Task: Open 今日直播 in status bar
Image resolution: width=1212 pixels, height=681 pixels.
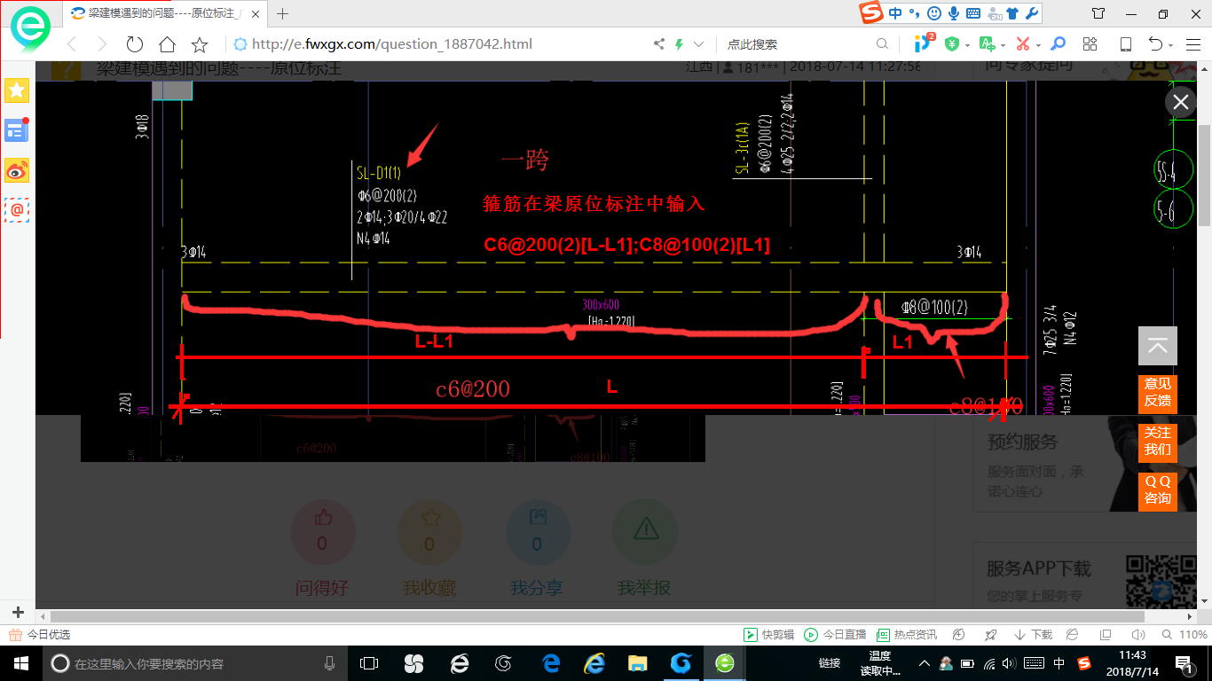Action: pos(835,635)
